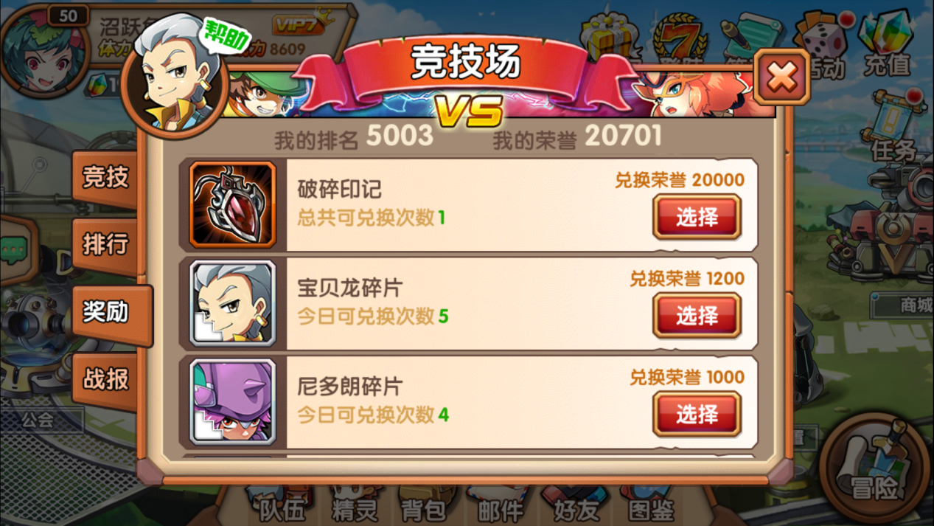Open the green chat bubble icon
The image size is (934, 526).
[13, 251]
